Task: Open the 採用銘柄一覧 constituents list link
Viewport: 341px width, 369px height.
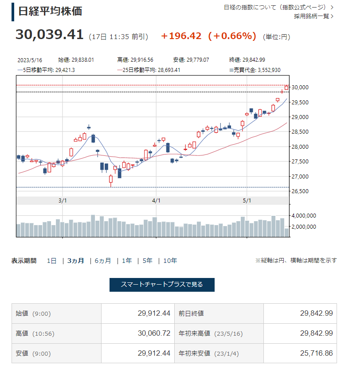Action: point(314,16)
